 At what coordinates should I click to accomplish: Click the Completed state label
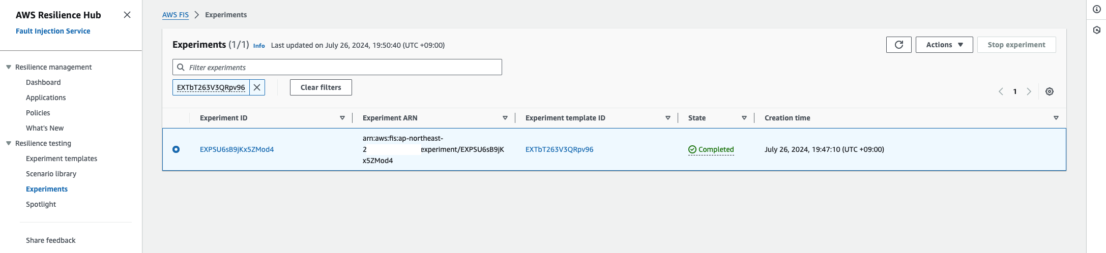pyautogui.click(x=716, y=149)
